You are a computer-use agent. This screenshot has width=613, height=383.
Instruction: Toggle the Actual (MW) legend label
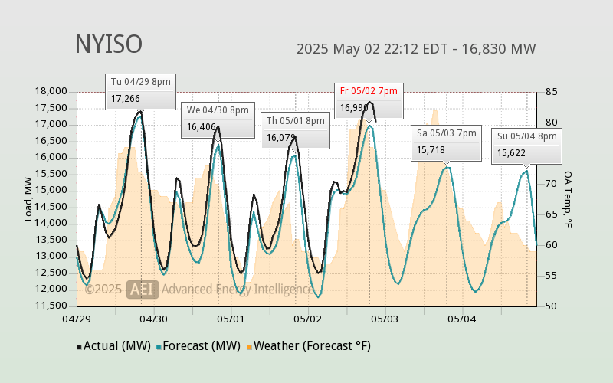click(x=117, y=346)
